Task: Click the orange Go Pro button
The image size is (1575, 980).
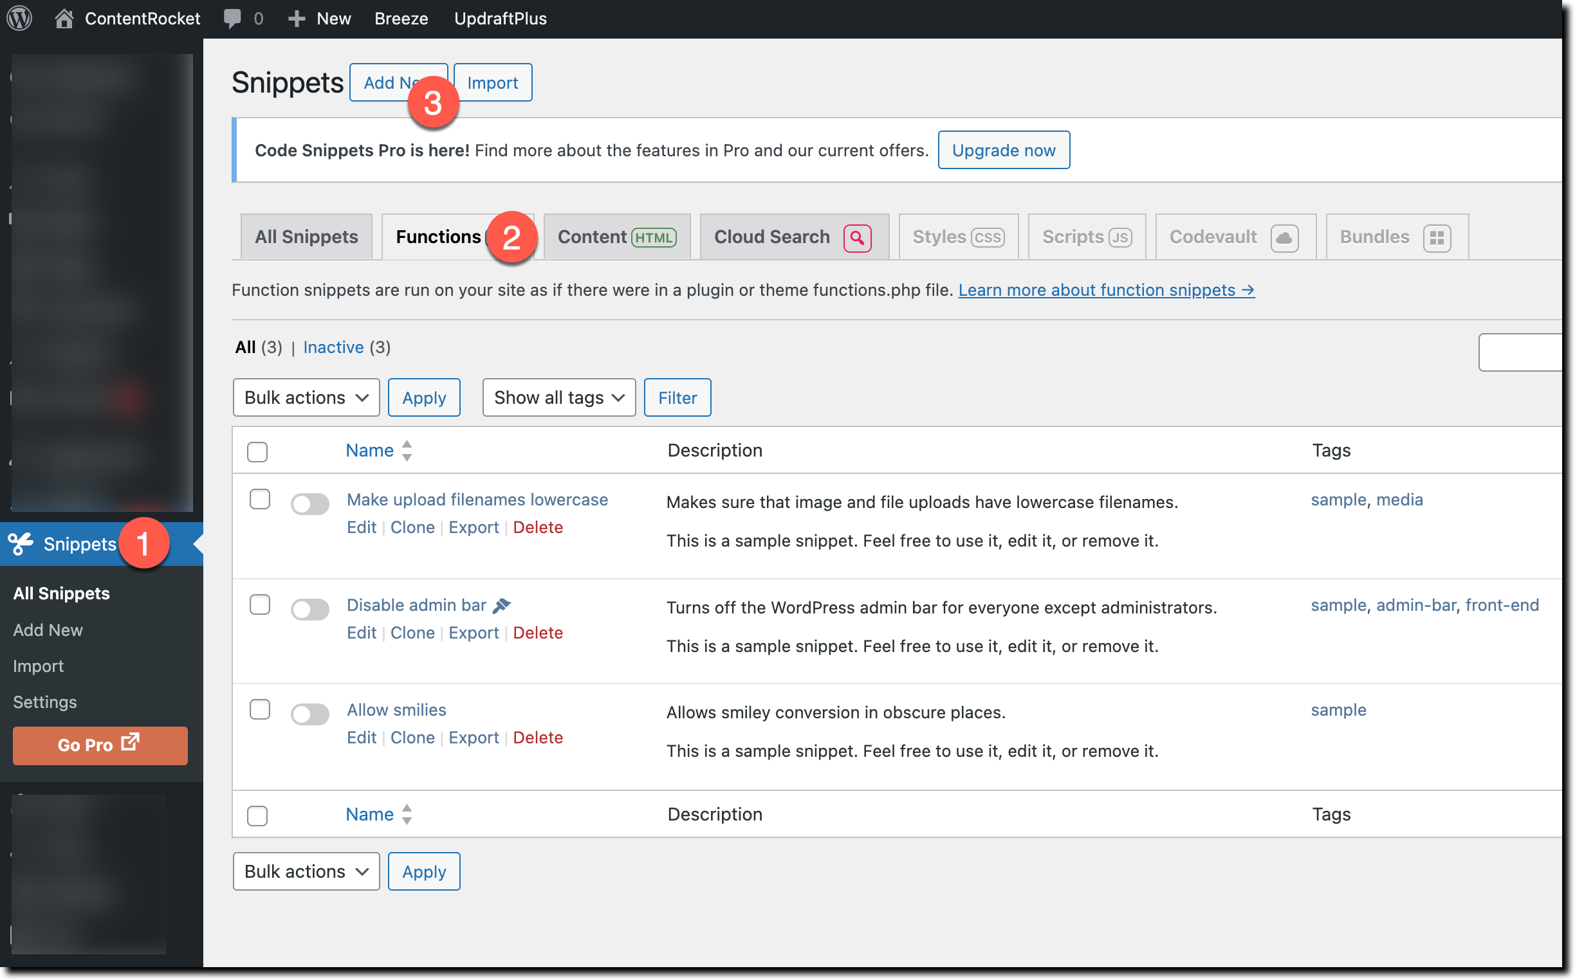Action: coord(100,745)
